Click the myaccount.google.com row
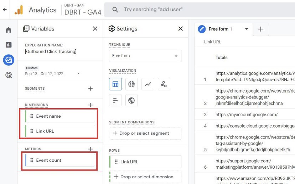Image resolution: width=295 pixels, height=184 pixels. (244, 115)
